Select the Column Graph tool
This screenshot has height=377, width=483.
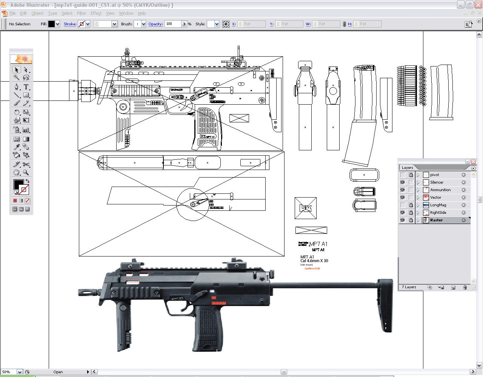point(26,130)
